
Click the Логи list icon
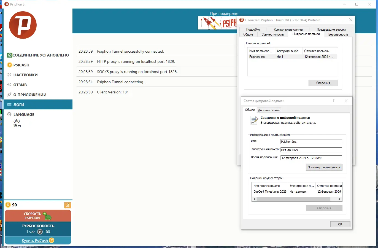click(x=9, y=105)
